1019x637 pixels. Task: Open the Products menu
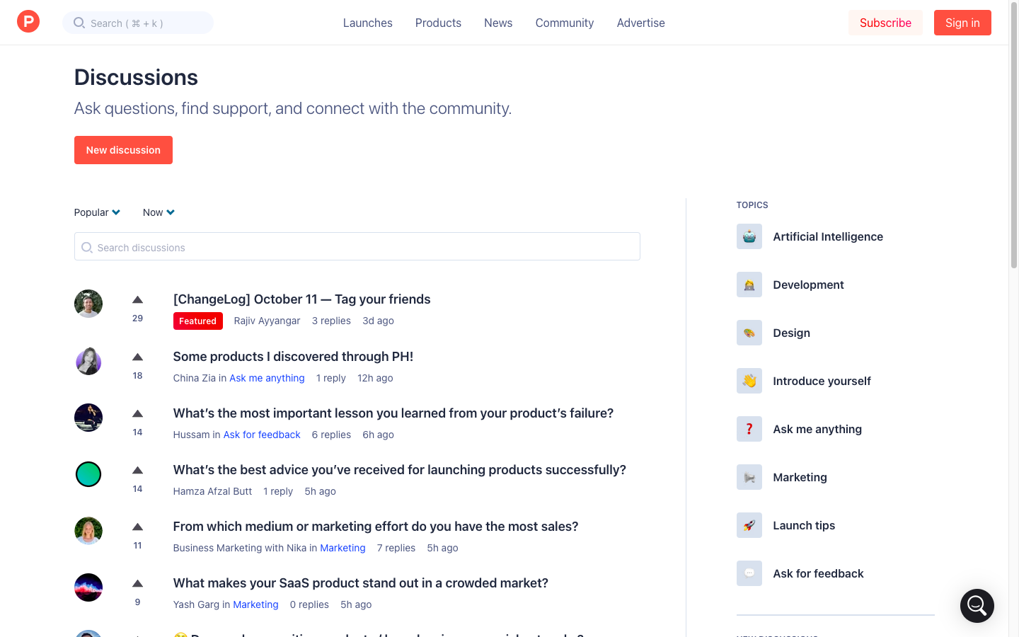pyautogui.click(x=438, y=23)
